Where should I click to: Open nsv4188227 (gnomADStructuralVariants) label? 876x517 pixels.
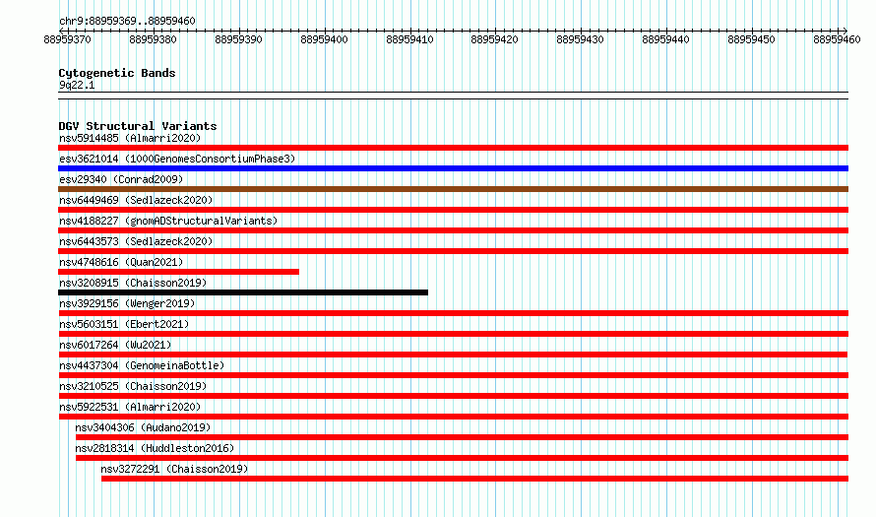(x=168, y=221)
